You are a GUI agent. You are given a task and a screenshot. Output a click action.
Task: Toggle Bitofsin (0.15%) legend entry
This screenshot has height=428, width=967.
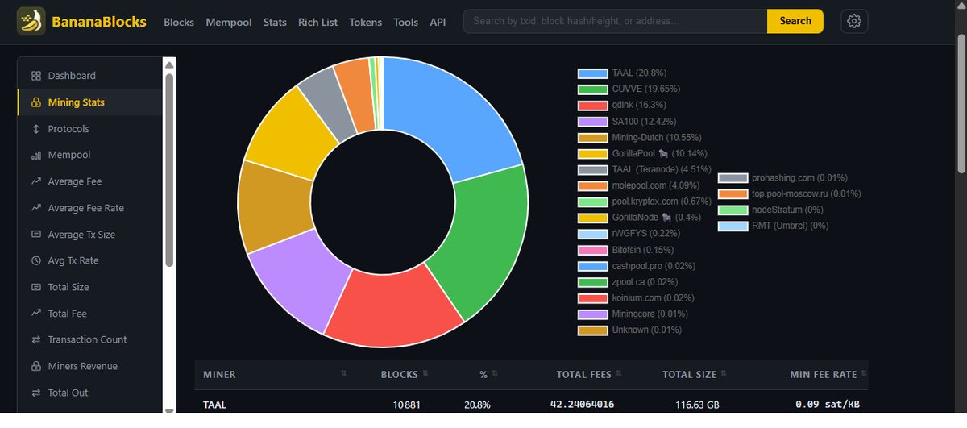tap(625, 250)
